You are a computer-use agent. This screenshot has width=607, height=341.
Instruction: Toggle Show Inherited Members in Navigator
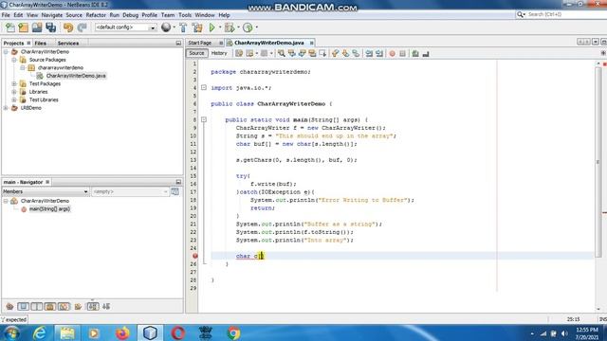coord(9,307)
